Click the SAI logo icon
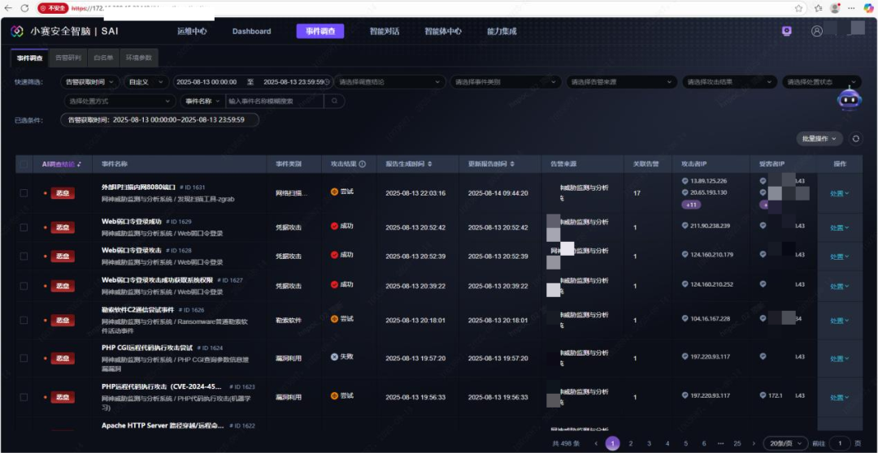The height and width of the screenshot is (453, 878). [17, 32]
